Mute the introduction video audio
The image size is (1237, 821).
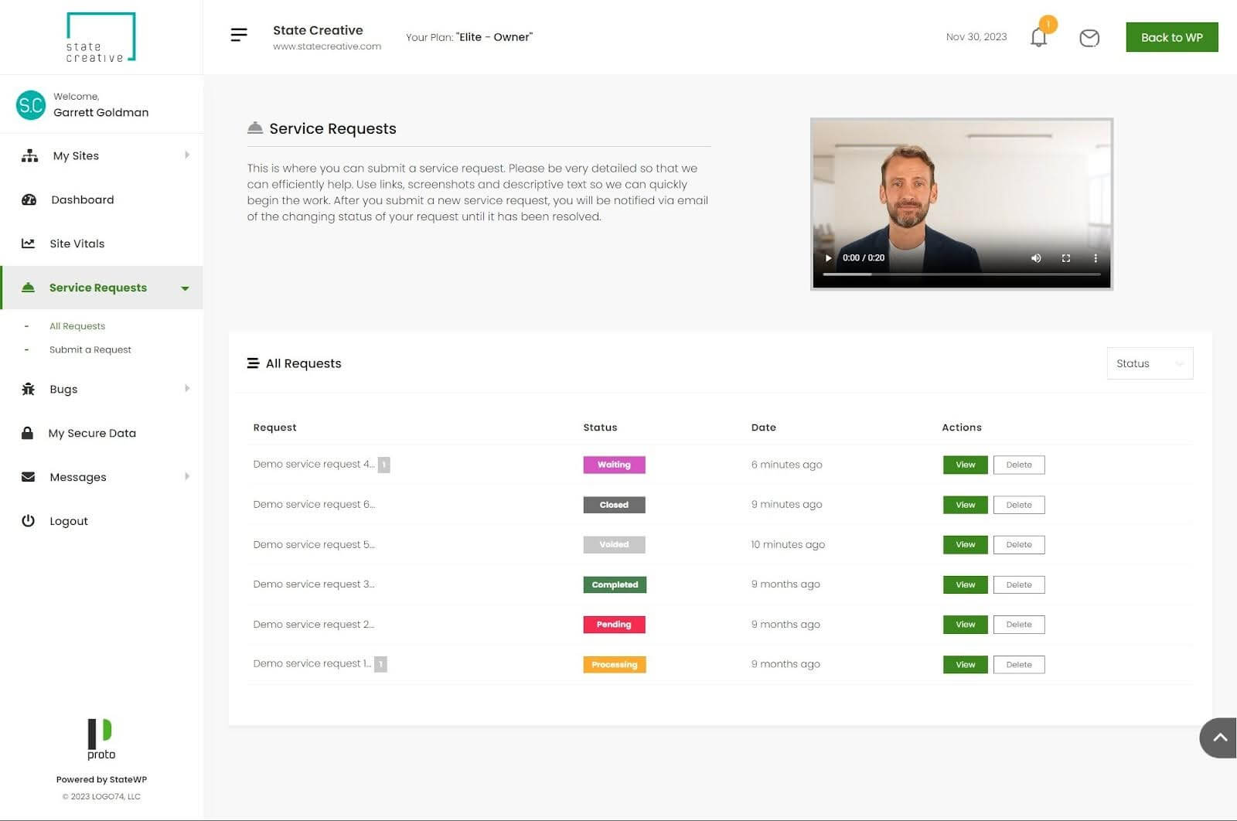(1036, 257)
